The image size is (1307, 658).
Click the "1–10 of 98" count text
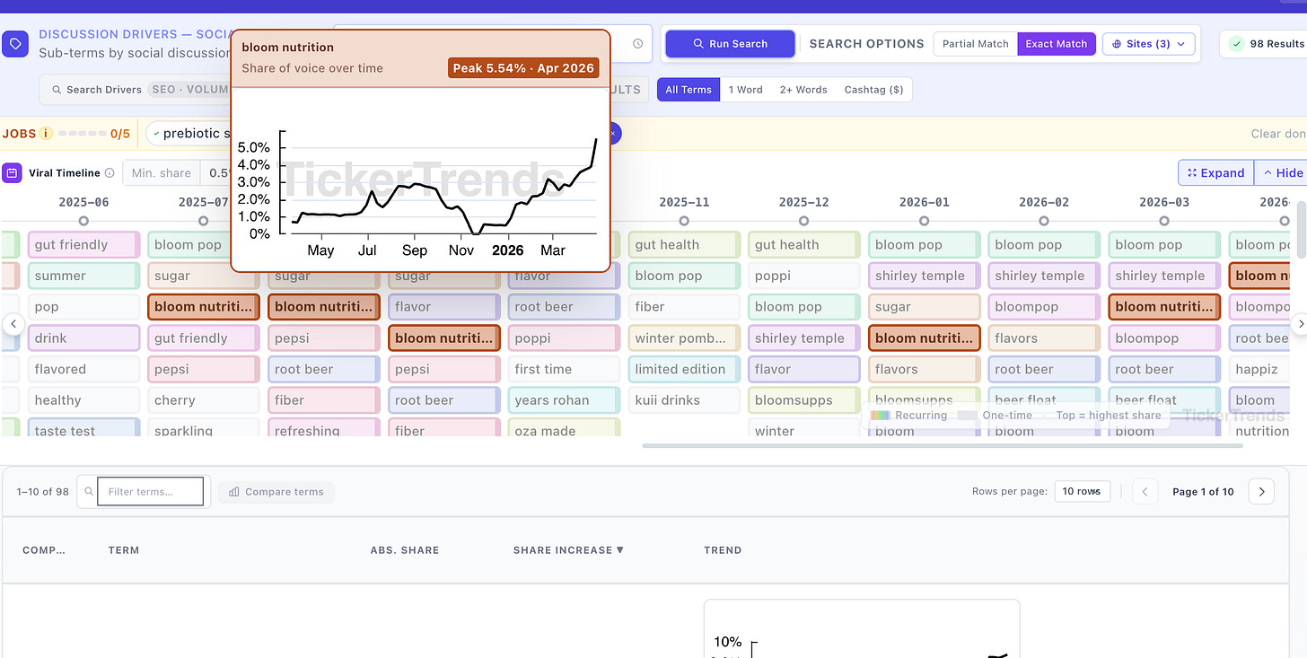pos(43,492)
